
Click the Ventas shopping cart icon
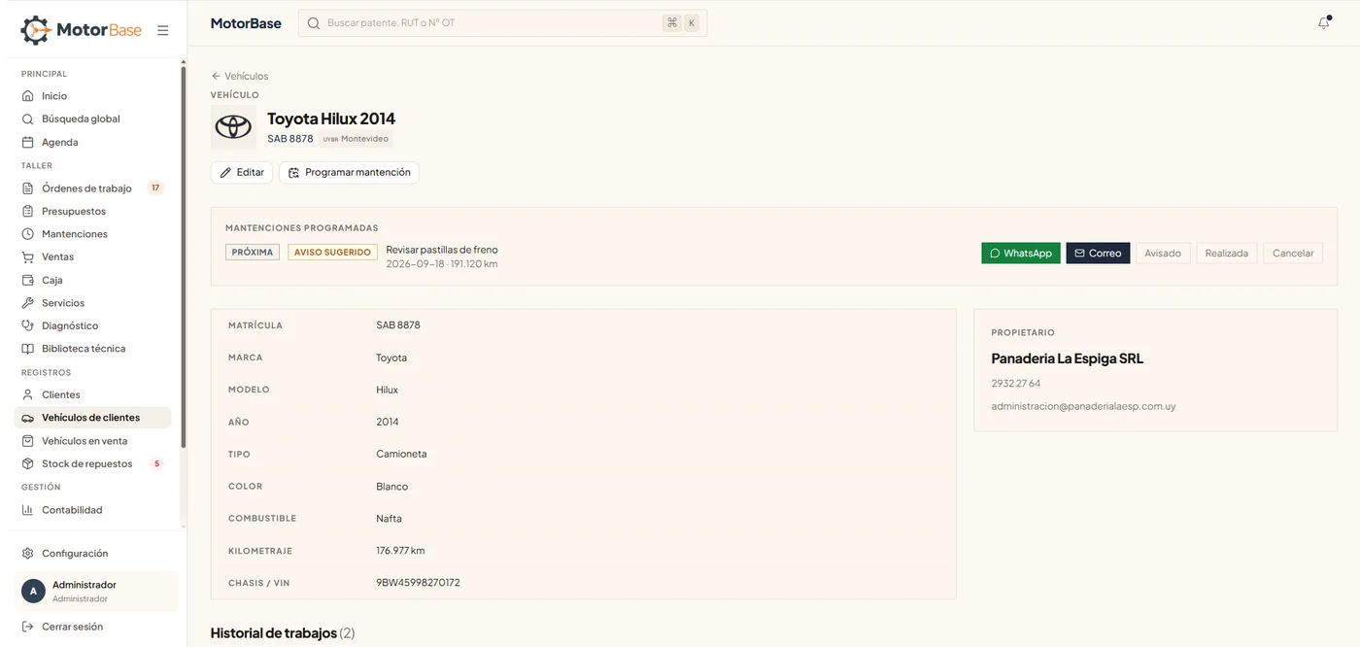click(28, 257)
